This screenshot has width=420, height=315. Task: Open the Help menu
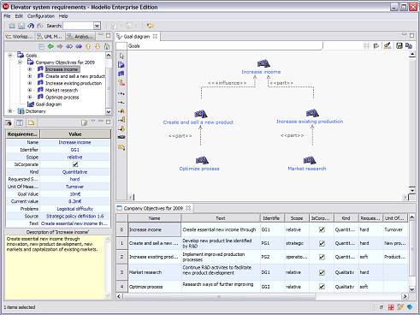(63, 16)
